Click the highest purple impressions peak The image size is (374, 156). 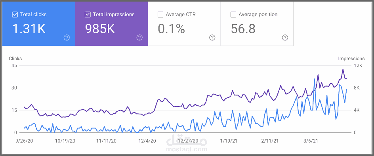(343, 69)
